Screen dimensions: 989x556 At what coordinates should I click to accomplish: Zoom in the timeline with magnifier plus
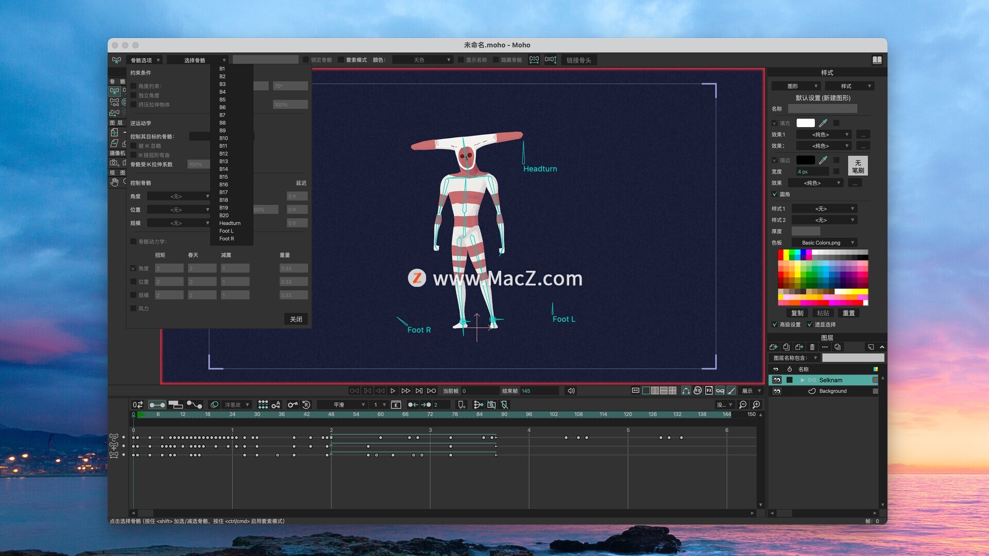coord(757,405)
